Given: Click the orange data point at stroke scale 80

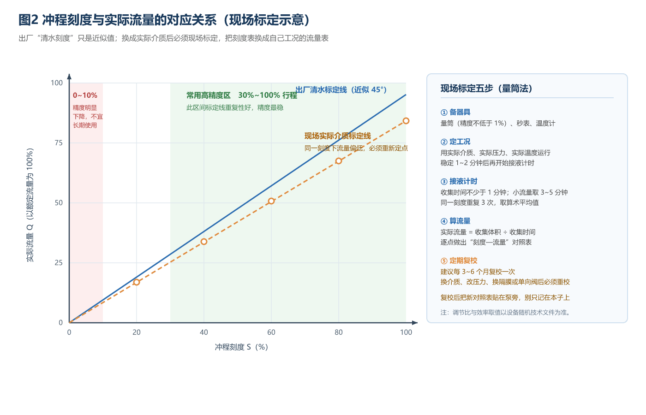Looking at the screenshot, I should coord(339,161).
